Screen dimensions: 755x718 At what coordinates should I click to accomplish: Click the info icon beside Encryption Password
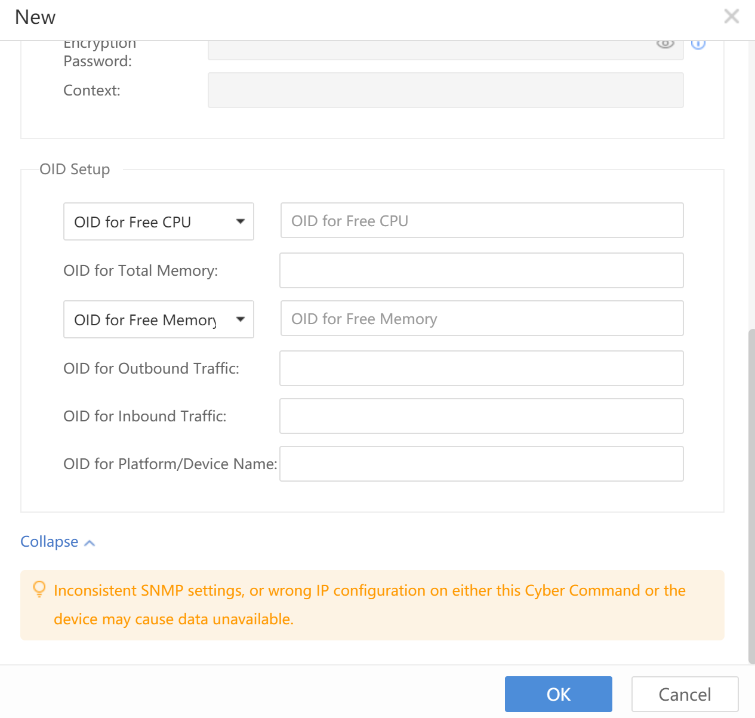698,45
